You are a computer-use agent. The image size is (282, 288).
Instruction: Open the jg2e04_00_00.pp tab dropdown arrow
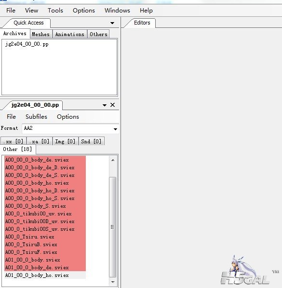pyautogui.click(x=105, y=105)
